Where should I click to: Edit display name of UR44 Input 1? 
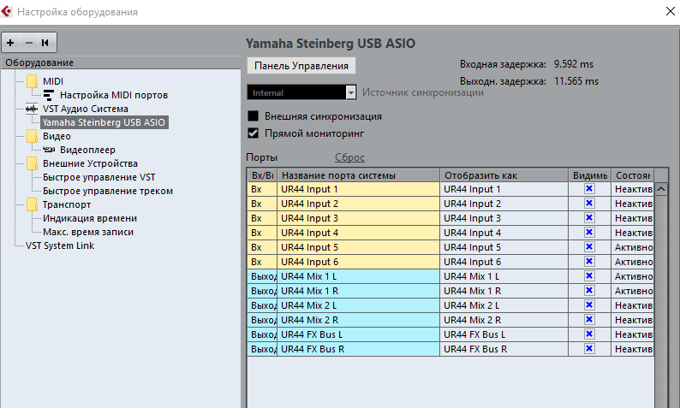(504, 189)
